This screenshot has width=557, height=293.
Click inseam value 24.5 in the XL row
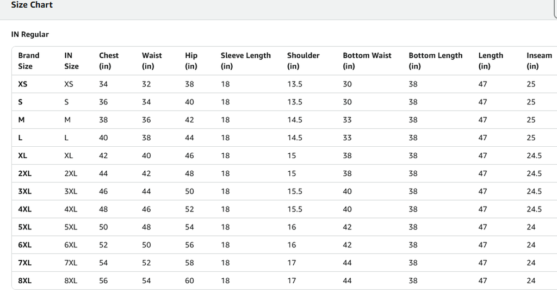tap(534, 155)
